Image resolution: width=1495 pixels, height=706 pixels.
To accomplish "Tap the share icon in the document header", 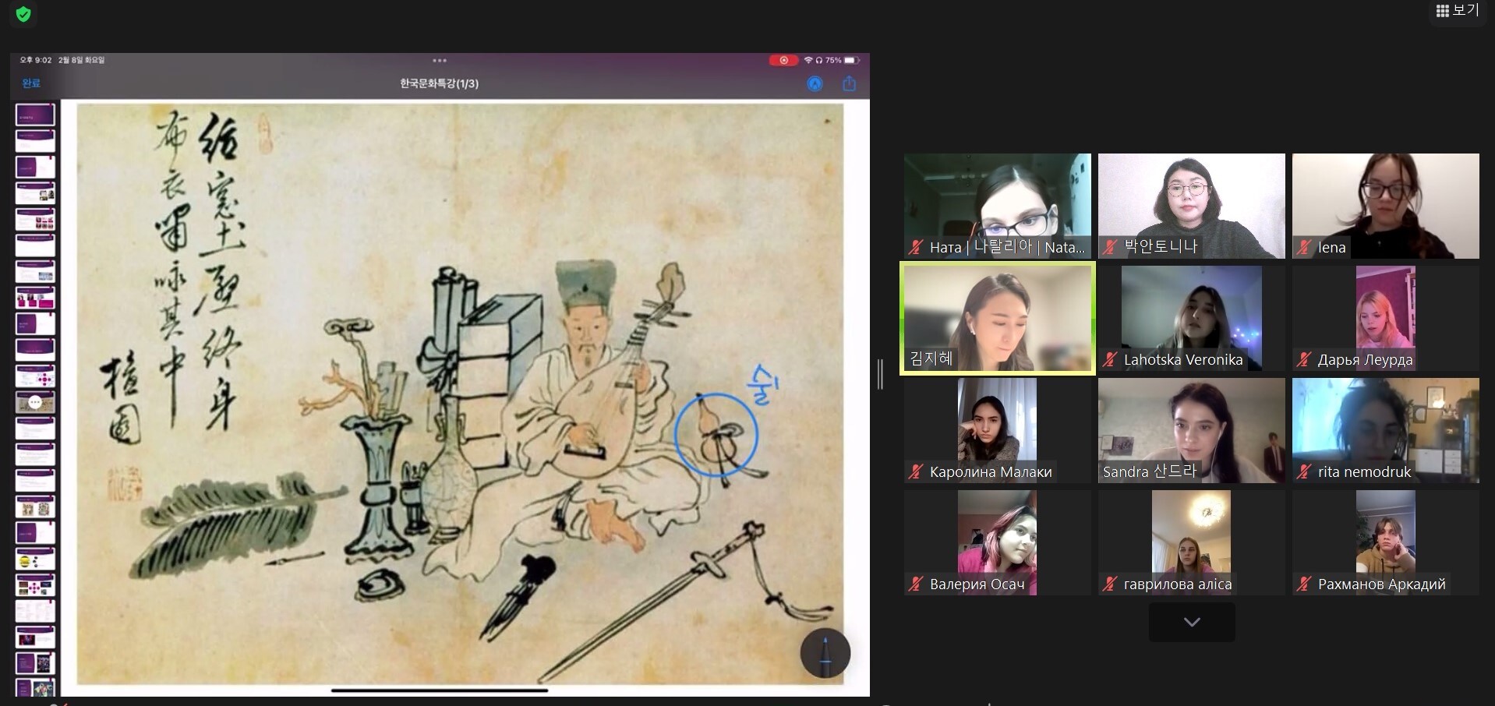I will click(x=849, y=83).
